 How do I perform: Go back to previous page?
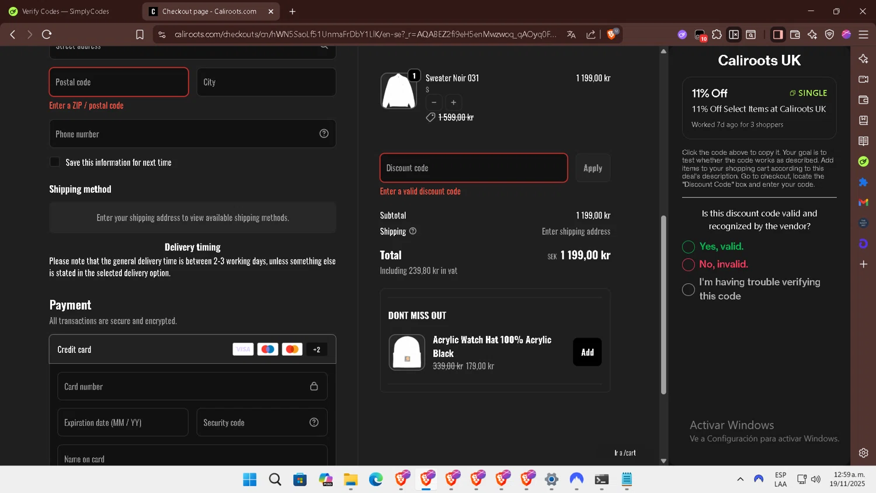13,34
